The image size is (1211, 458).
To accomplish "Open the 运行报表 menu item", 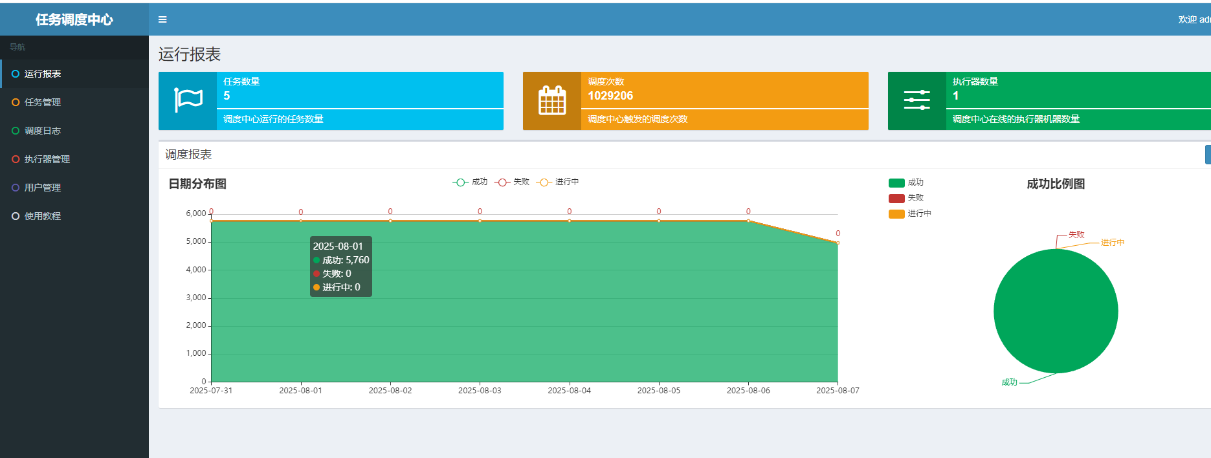I will click(x=43, y=74).
